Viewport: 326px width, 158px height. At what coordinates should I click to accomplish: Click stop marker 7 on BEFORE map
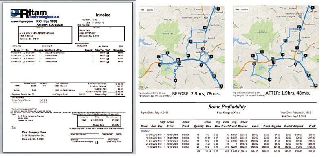(159, 56)
